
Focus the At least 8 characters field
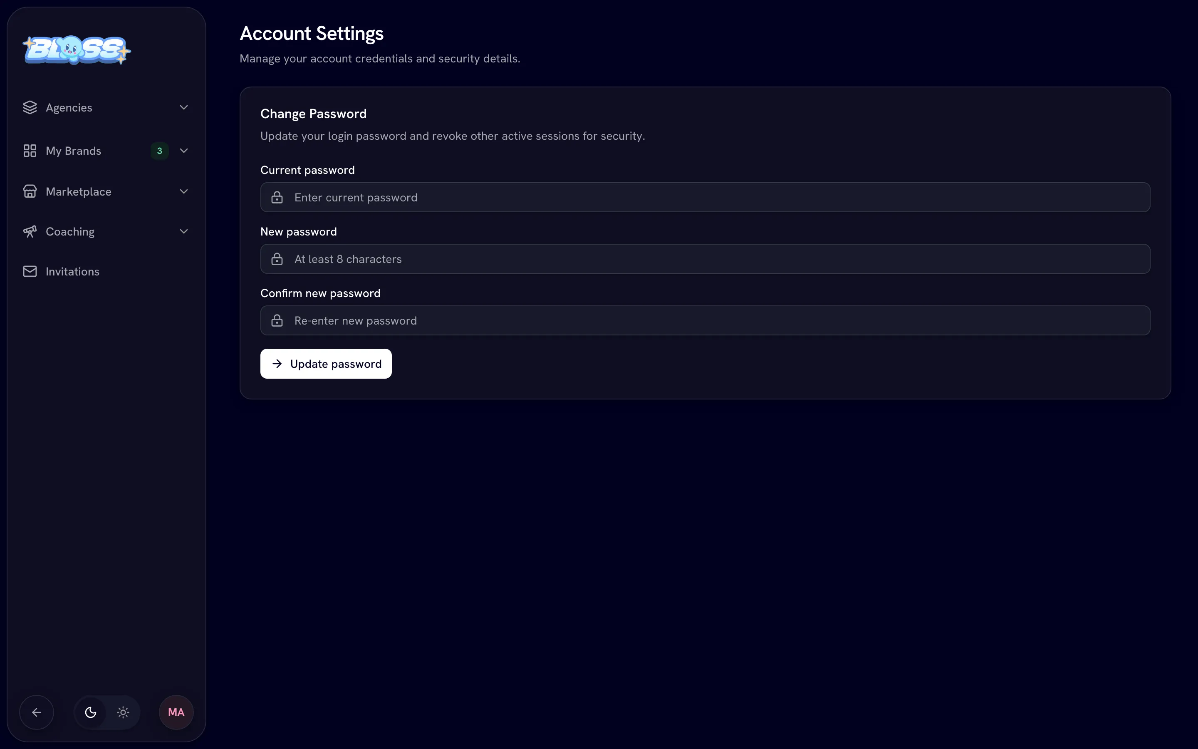click(705, 258)
